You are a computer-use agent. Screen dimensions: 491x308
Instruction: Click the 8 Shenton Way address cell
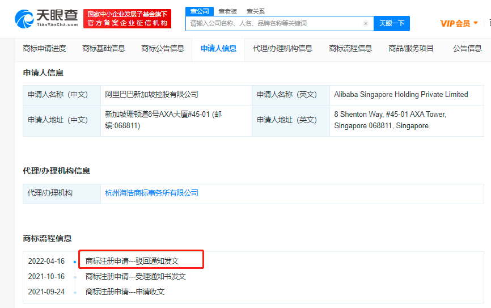[x=407, y=120]
